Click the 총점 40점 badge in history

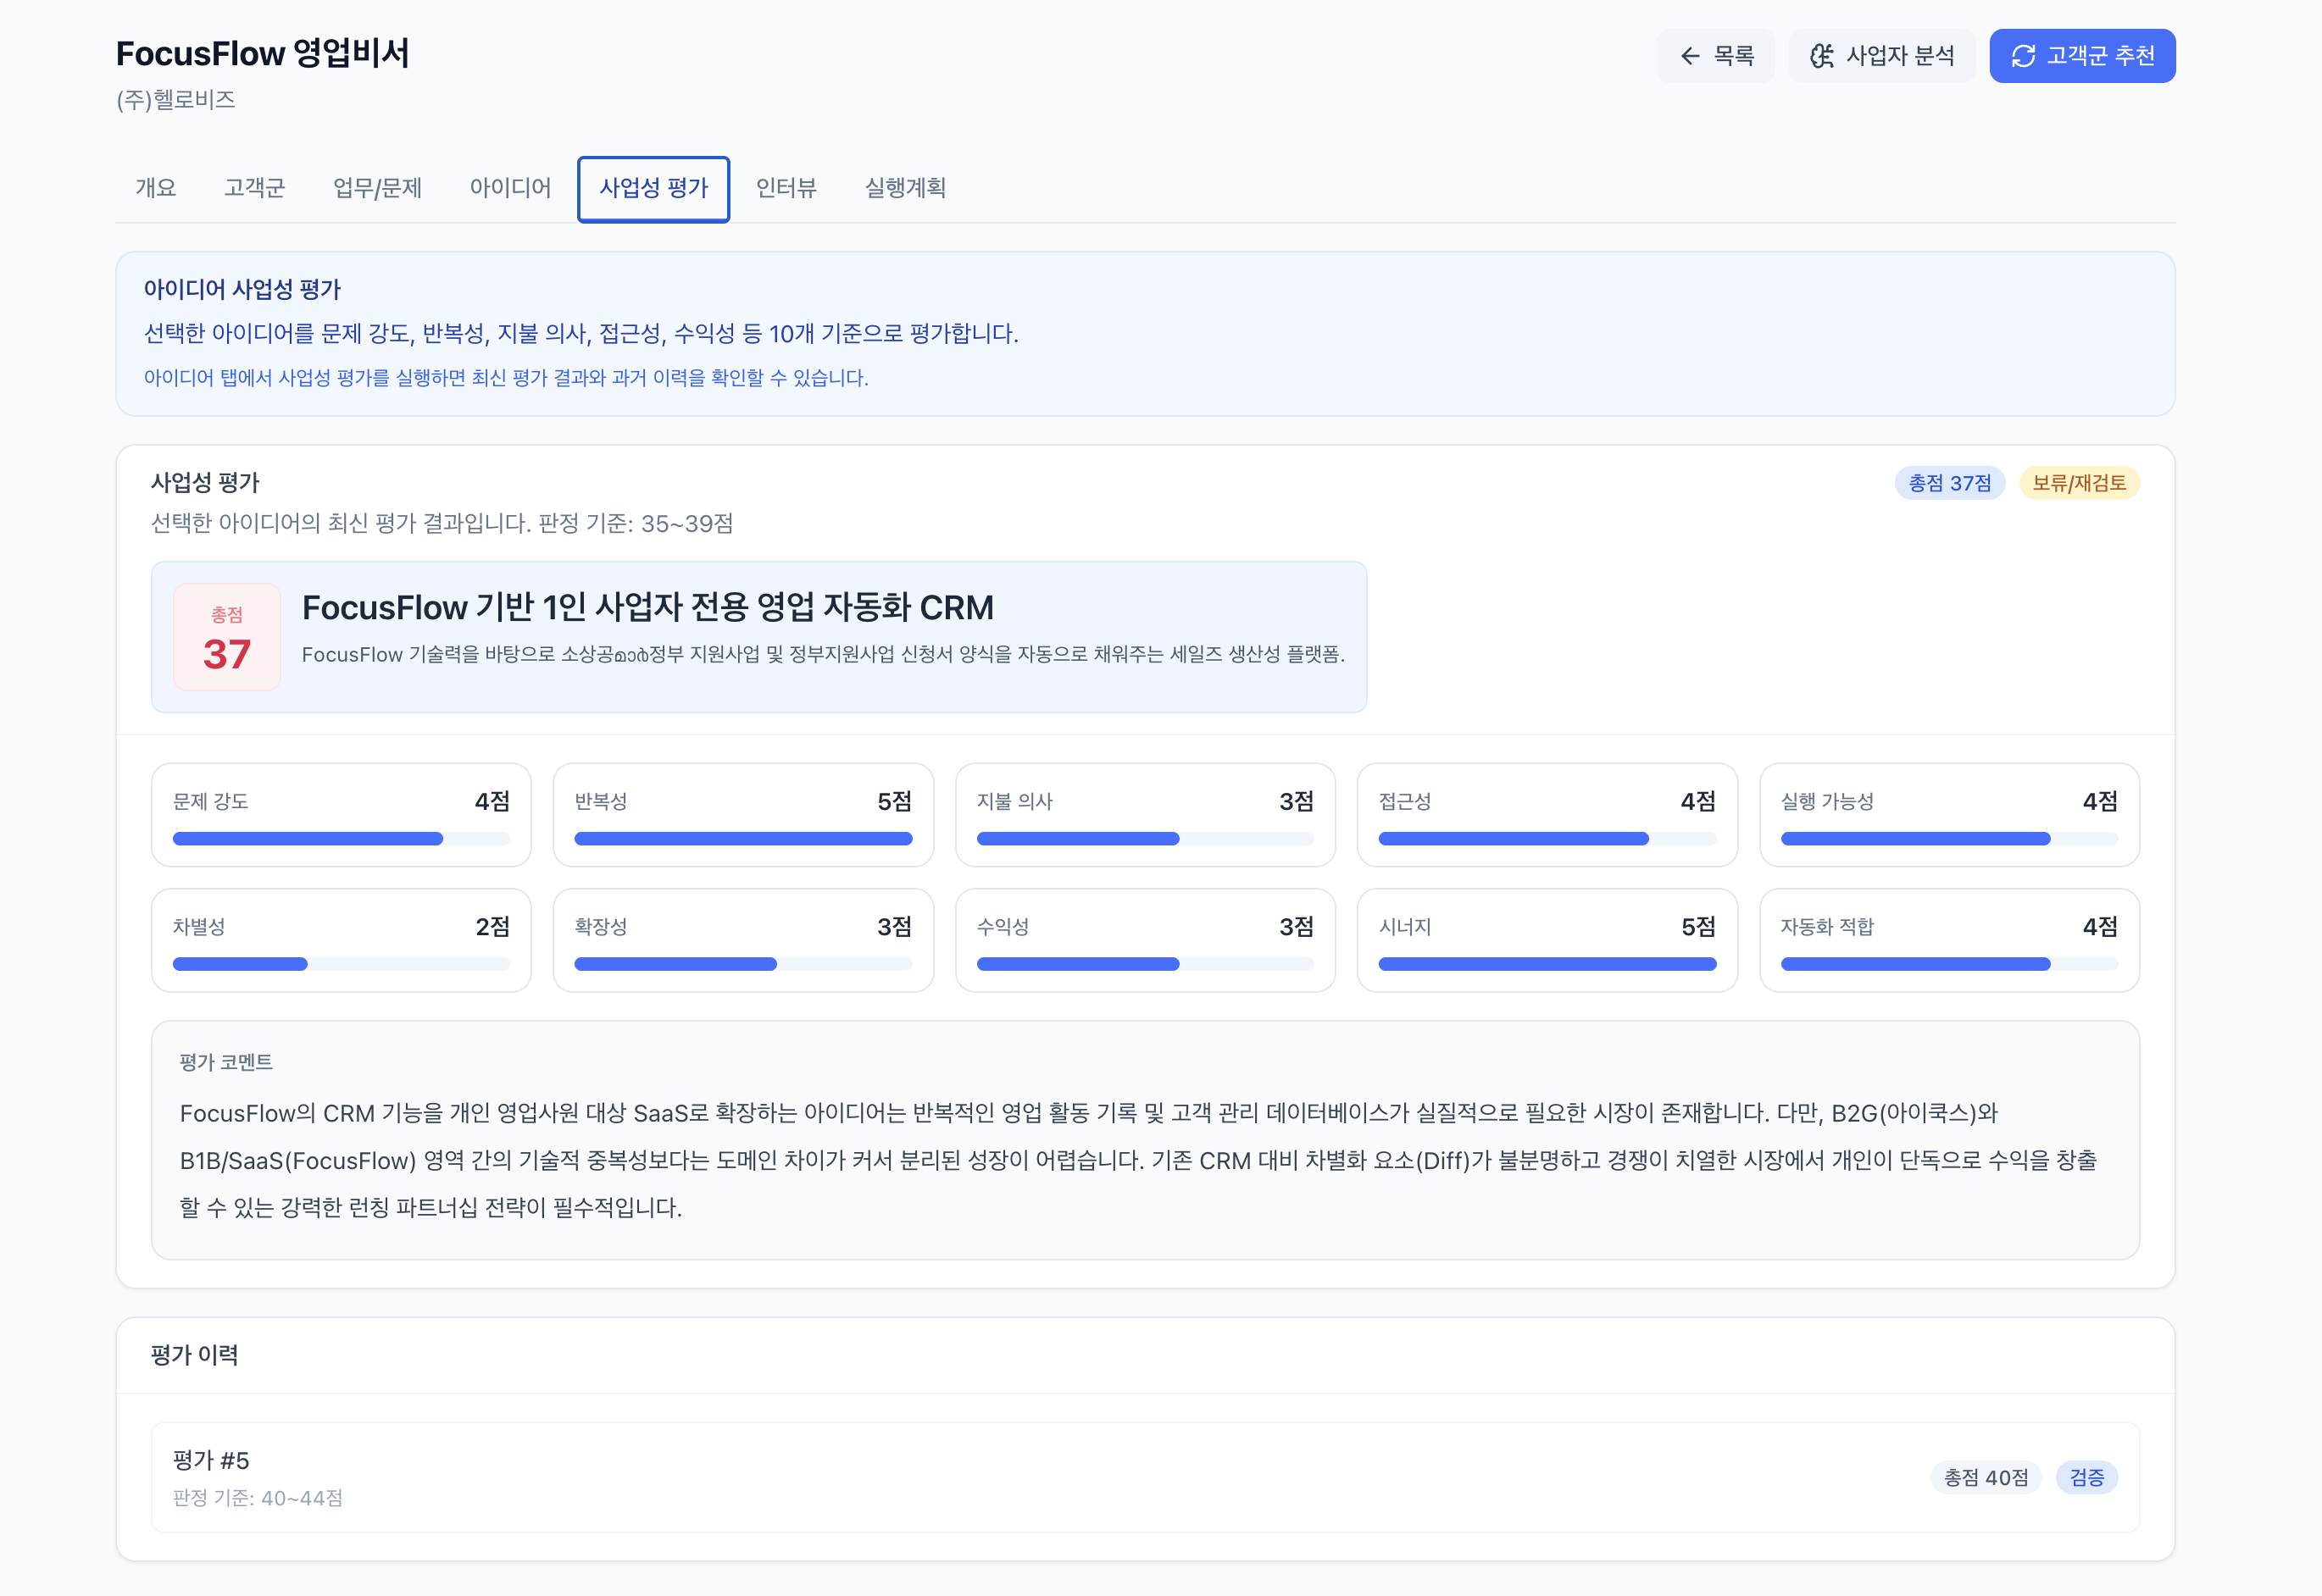(1986, 1477)
